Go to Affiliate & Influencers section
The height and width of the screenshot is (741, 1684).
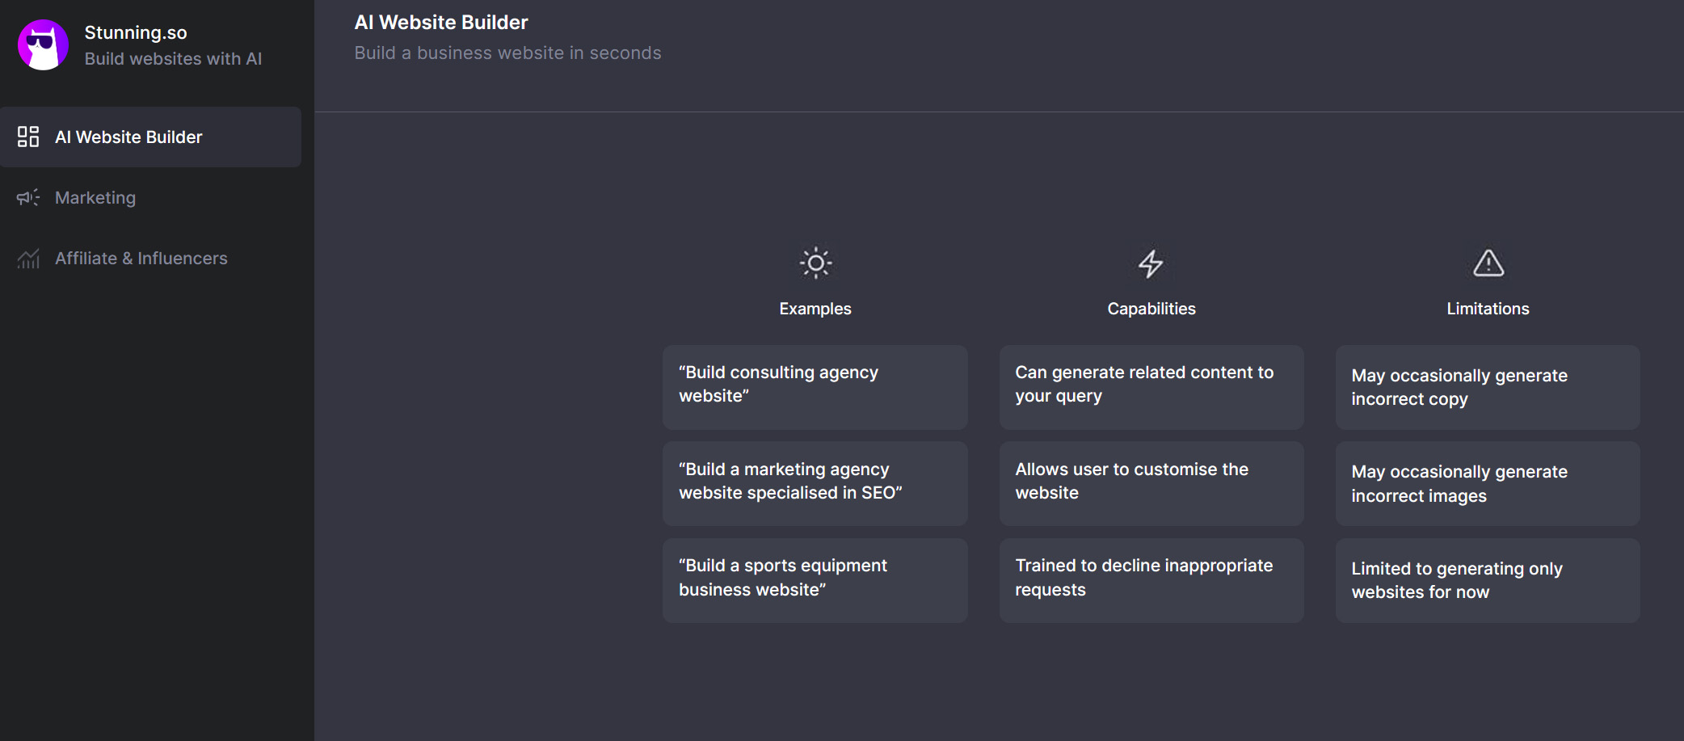pos(141,259)
